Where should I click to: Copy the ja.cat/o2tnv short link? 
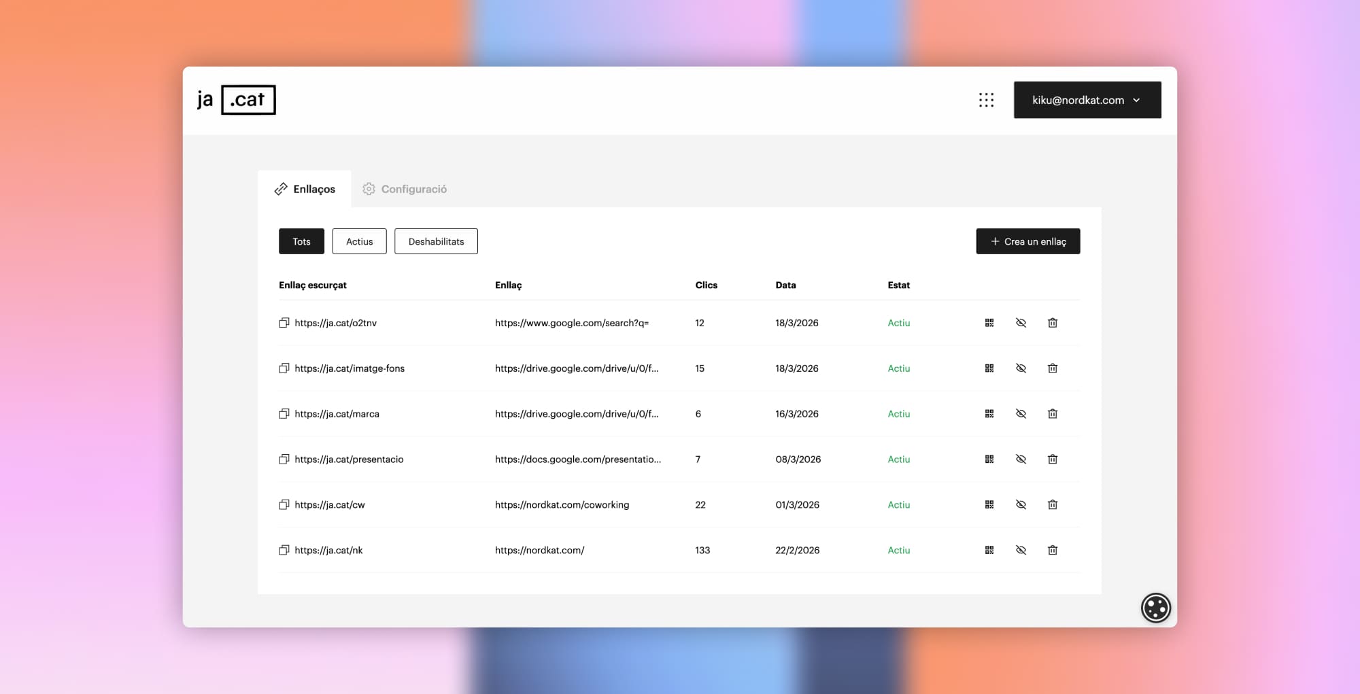(284, 323)
